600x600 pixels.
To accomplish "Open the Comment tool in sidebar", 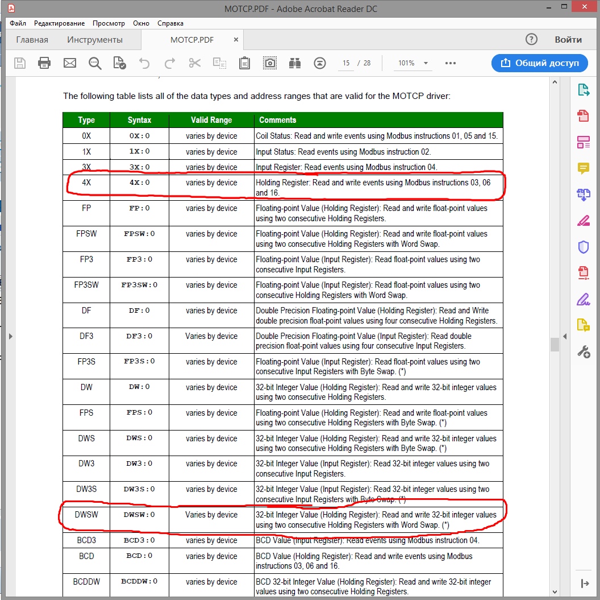I will click(583, 168).
